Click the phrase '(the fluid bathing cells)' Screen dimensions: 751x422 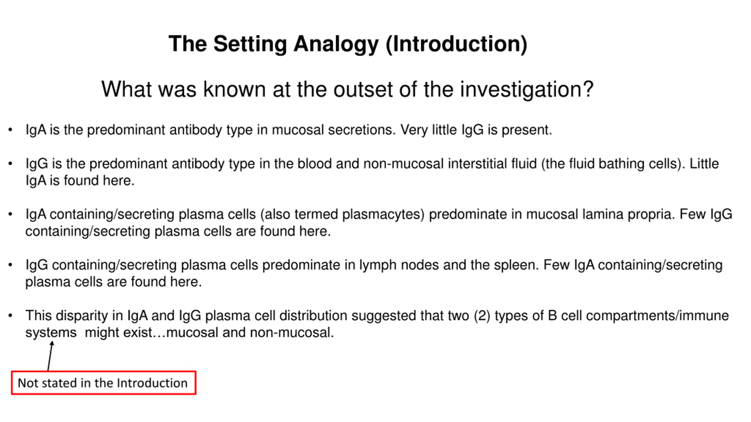(613, 164)
